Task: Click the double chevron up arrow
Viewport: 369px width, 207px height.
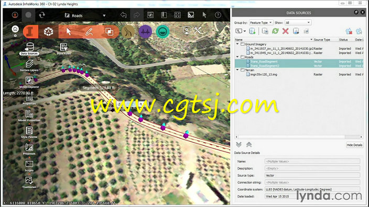Action: (249, 145)
